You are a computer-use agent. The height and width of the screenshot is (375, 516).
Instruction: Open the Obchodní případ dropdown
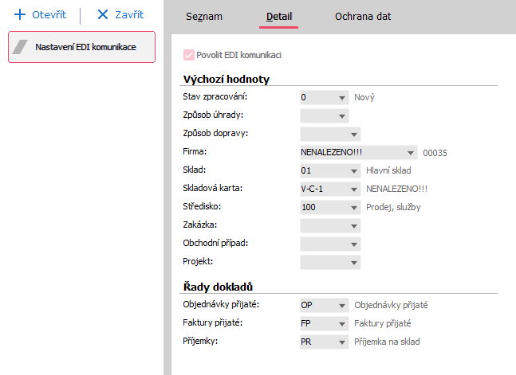[354, 244]
